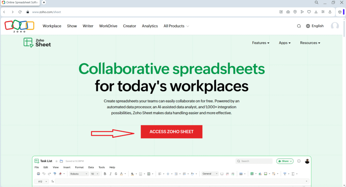346x187 pixels.
Task: Click the tab search magnifier in title bar
Action: tap(316, 2)
